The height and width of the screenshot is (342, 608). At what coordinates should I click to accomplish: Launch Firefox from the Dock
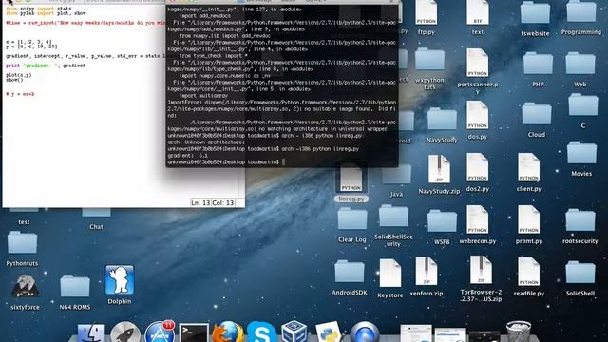[x=228, y=332]
